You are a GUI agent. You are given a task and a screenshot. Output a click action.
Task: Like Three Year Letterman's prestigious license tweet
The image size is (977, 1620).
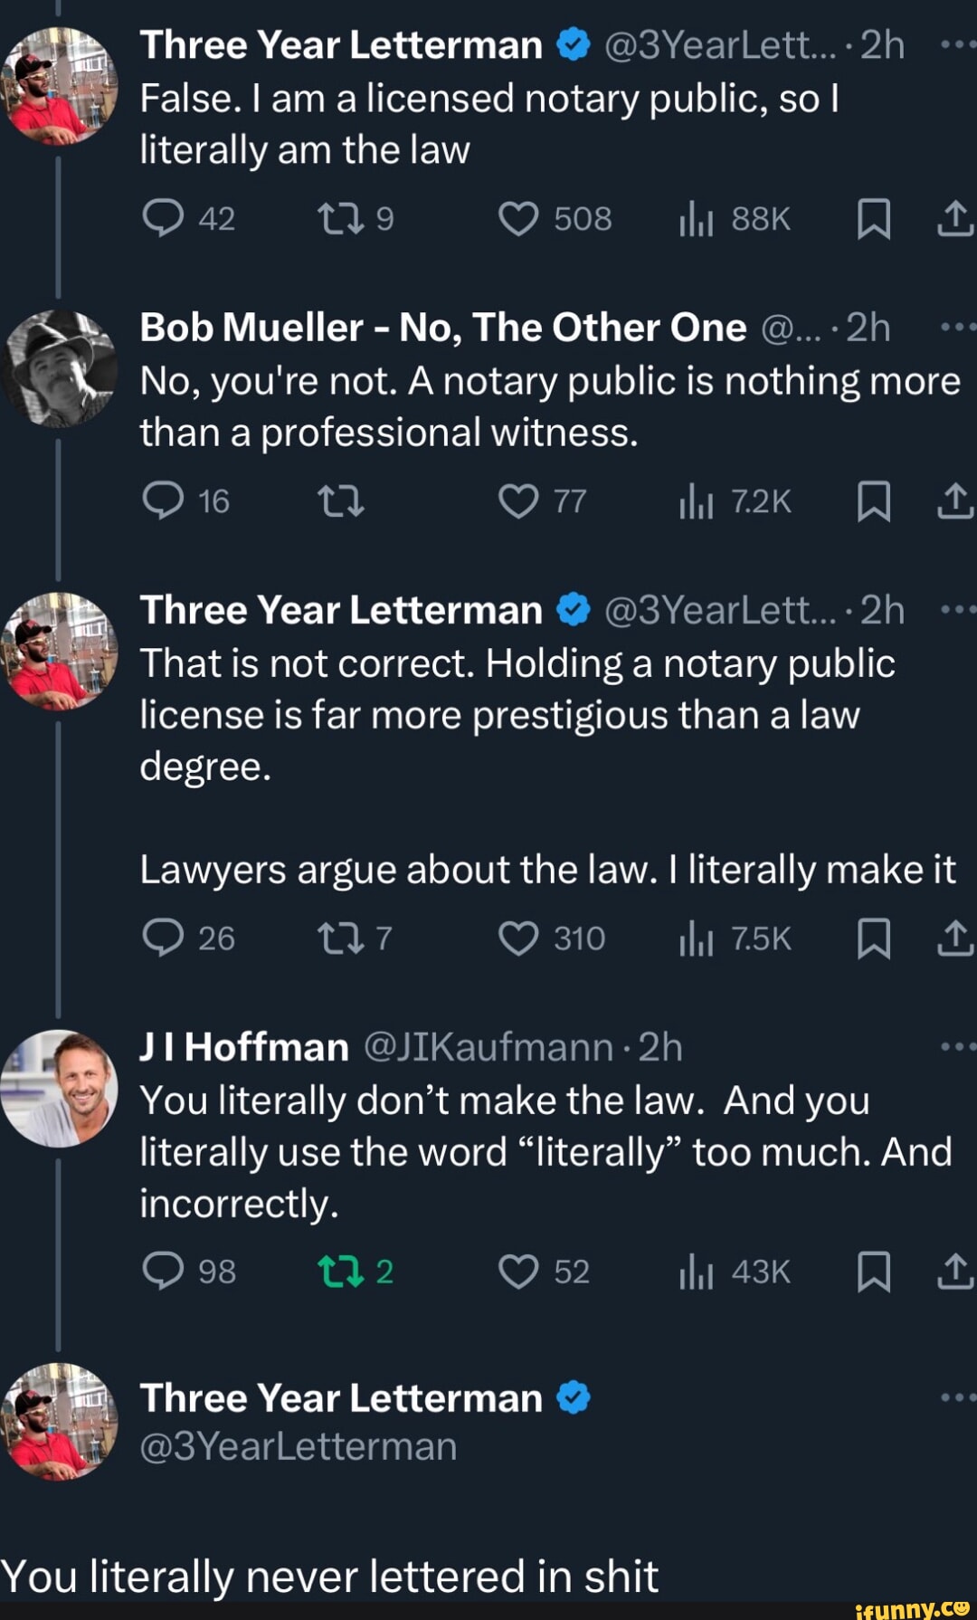(x=519, y=939)
